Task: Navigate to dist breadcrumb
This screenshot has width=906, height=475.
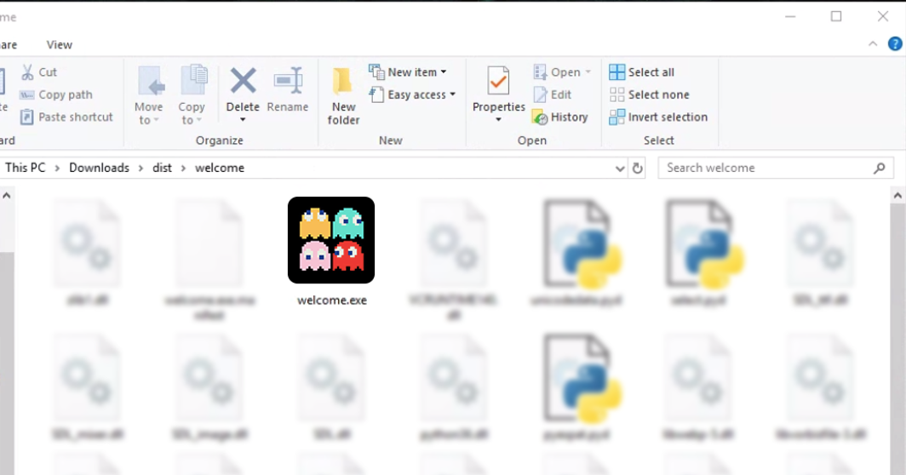Action: pyautogui.click(x=163, y=169)
